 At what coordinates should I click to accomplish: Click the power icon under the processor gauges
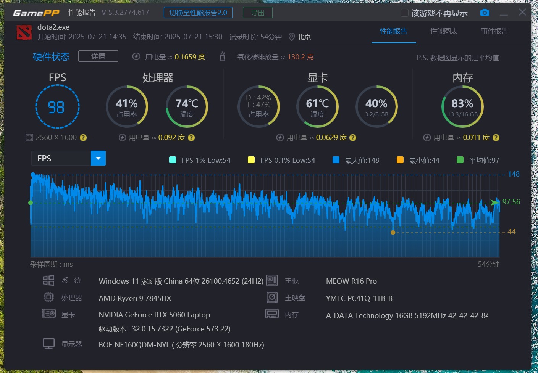point(122,137)
